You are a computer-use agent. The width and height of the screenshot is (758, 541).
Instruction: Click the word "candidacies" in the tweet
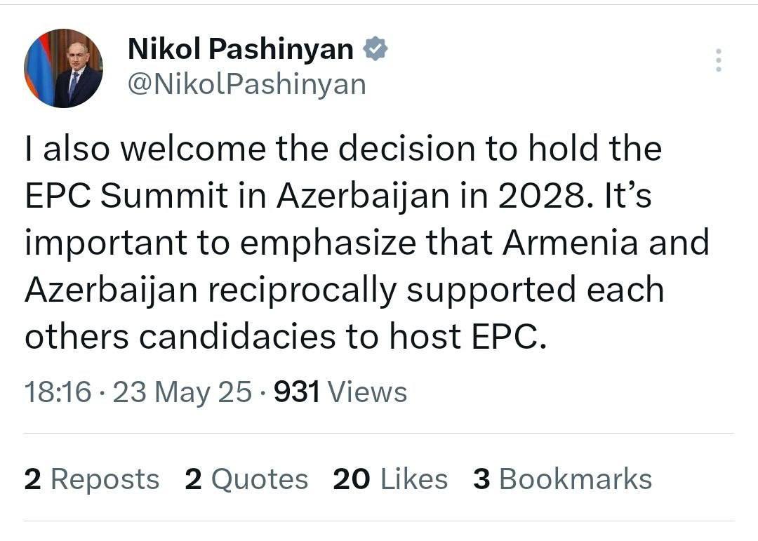click(x=237, y=336)
